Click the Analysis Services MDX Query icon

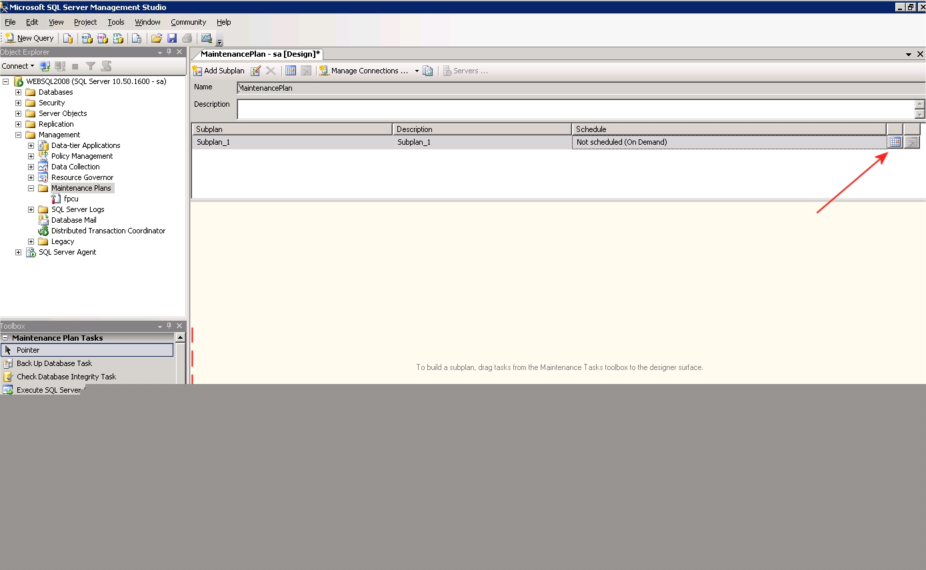tap(87, 38)
